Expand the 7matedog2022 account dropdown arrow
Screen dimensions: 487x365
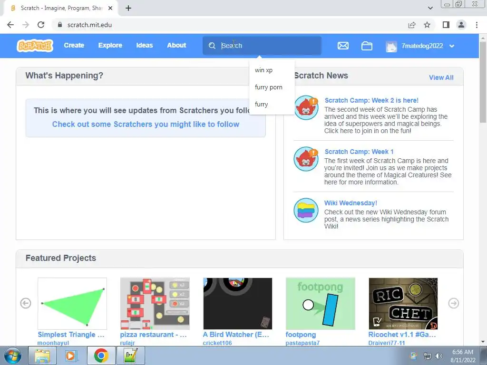point(452,46)
